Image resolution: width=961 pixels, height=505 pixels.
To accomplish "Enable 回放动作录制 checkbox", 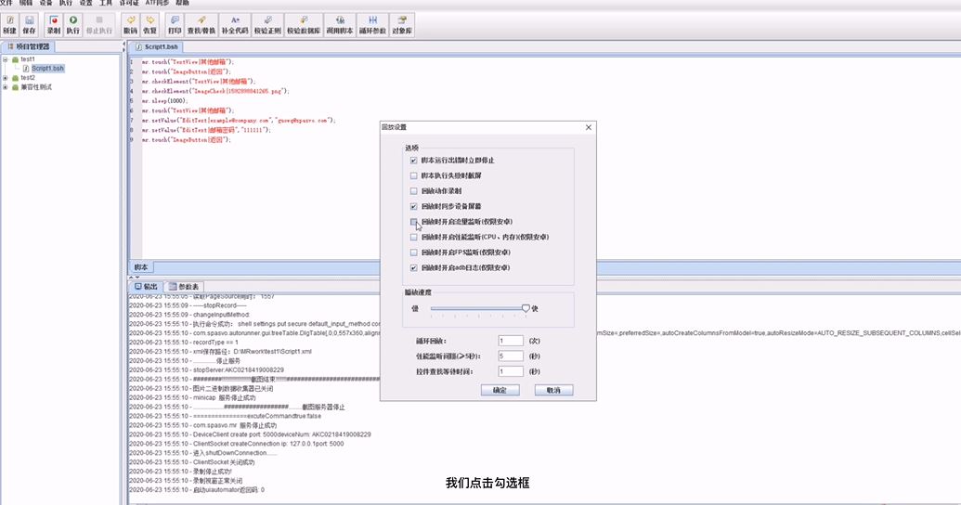I will pyautogui.click(x=414, y=191).
